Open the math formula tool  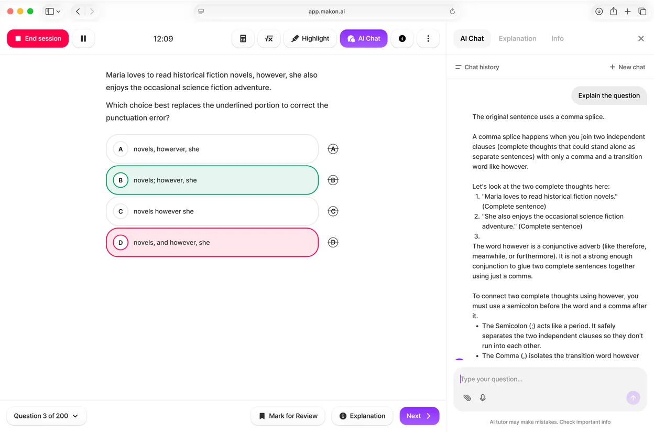tap(269, 38)
